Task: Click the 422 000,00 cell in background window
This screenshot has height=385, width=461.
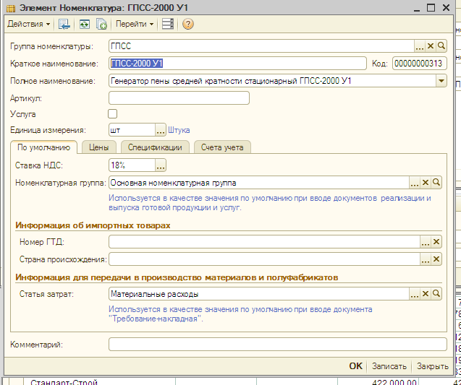Action: click(x=394, y=382)
